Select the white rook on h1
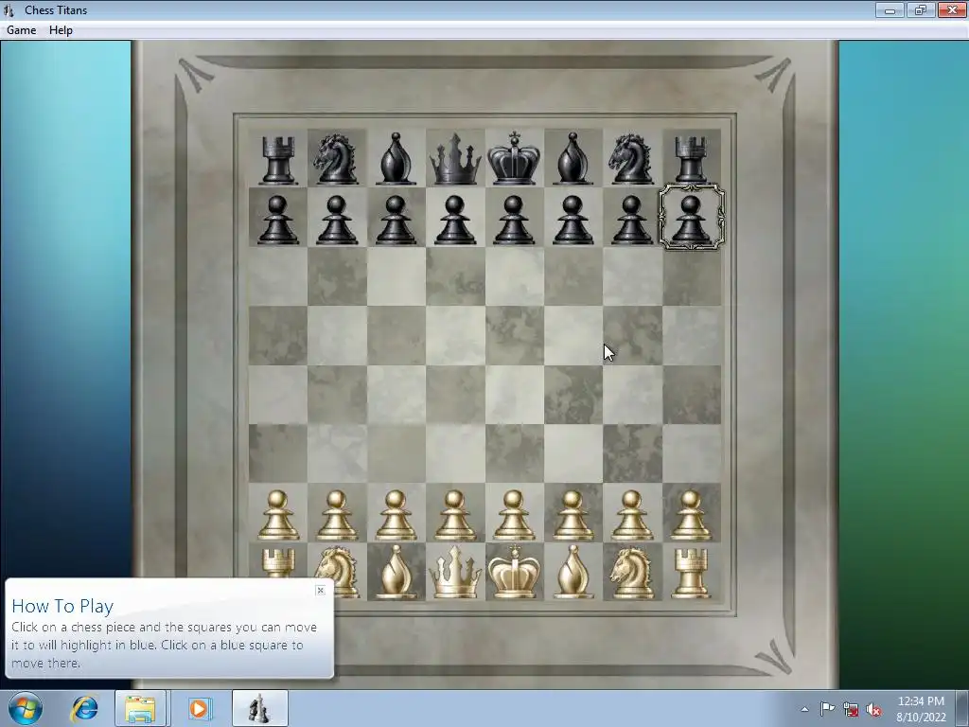The height and width of the screenshot is (727, 969). tap(691, 574)
